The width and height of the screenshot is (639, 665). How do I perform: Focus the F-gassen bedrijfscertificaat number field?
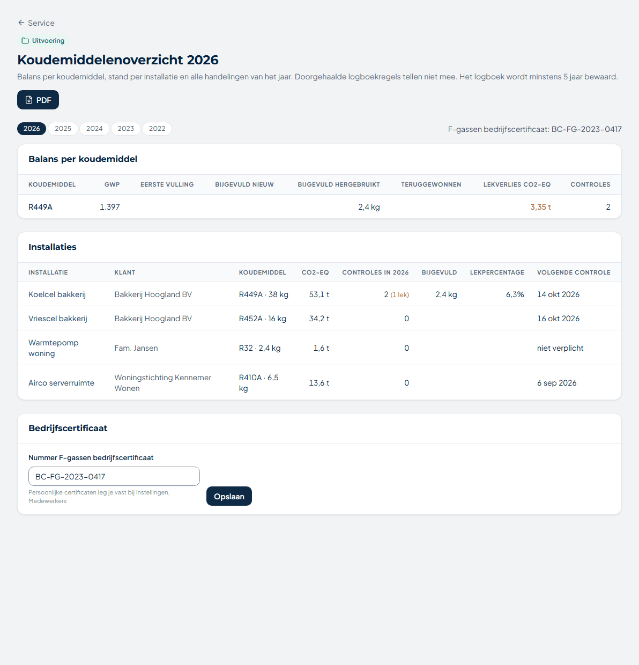(x=114, y=476)
